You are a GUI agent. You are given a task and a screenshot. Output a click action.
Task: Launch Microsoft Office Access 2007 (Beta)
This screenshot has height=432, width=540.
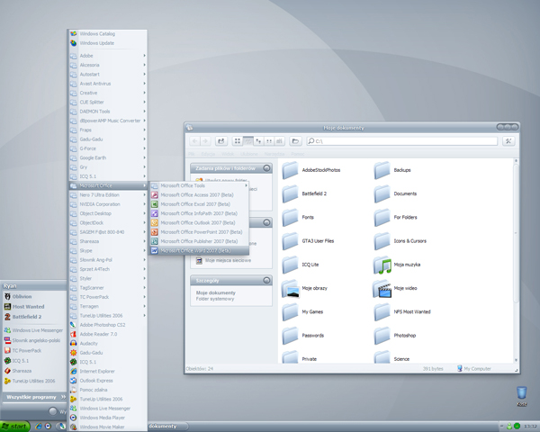(x=200, y=194)
